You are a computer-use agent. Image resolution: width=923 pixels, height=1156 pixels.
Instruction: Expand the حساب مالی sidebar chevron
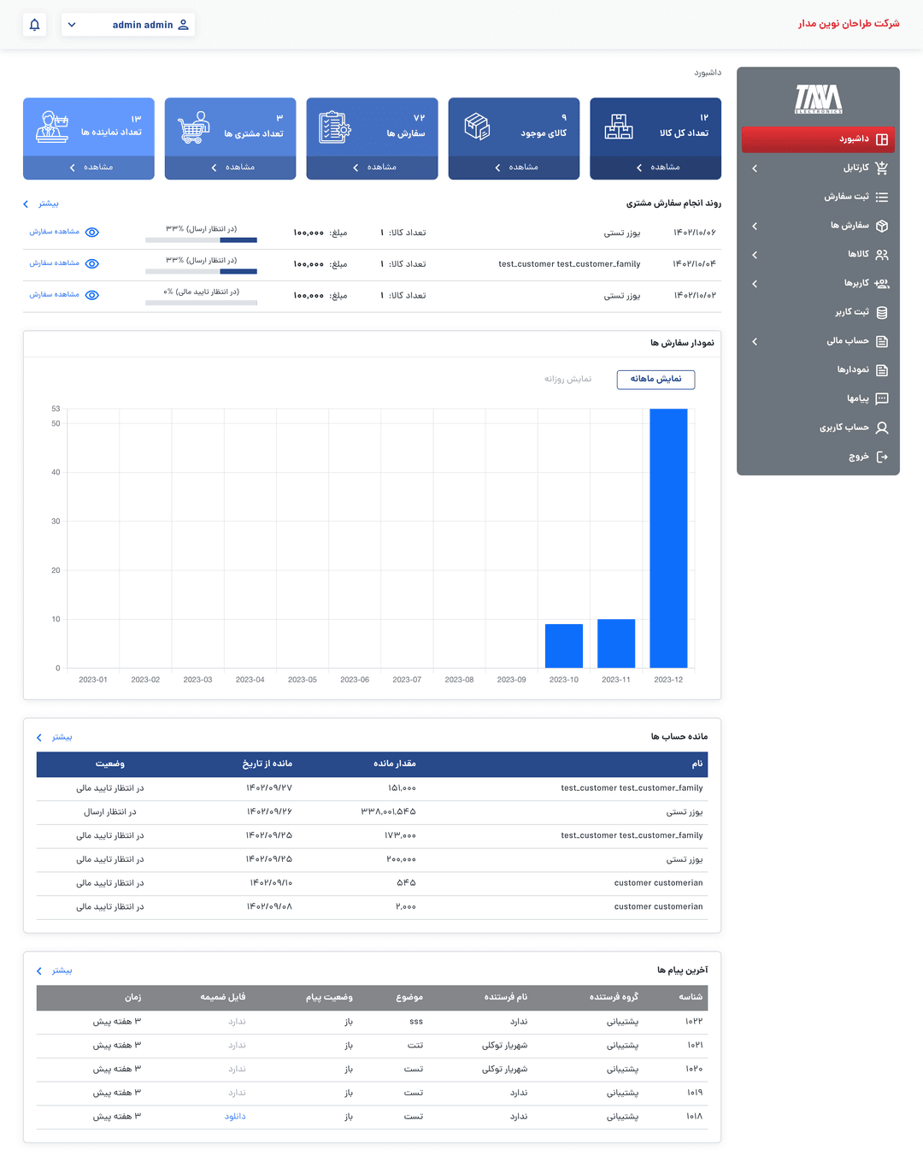[x=755, y=341]
